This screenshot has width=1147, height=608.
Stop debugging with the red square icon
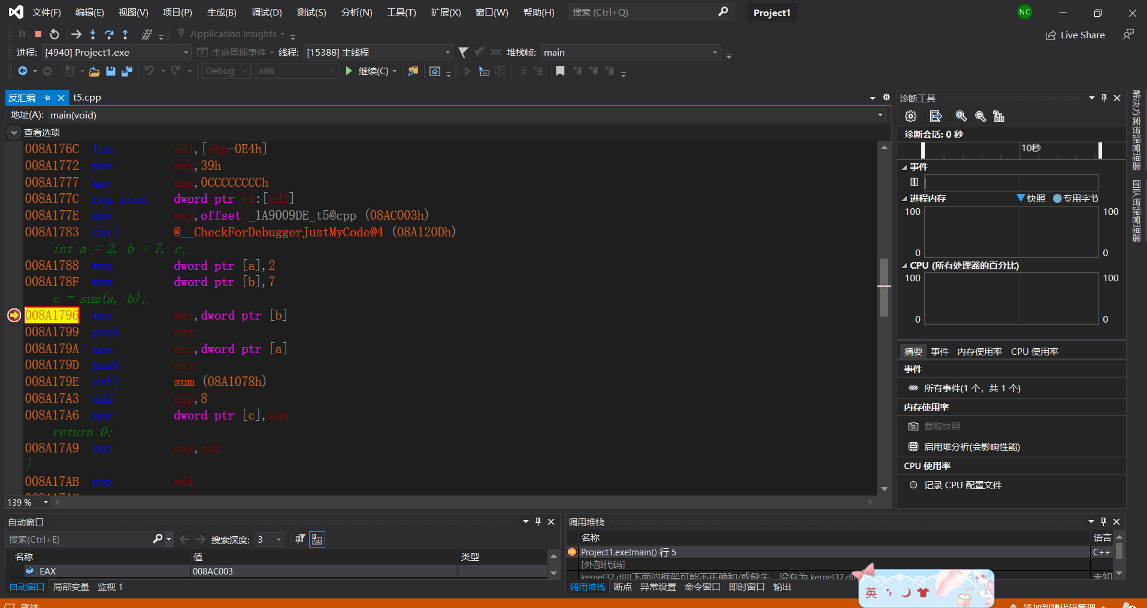click(x=38, y=34)
